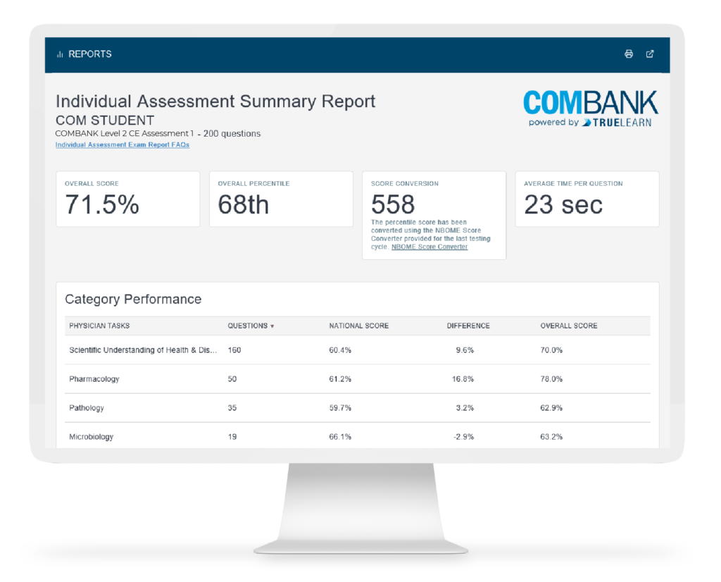Expand the Questions sort dropdown arrow
This screenshot has height=582, width=721.
(x=273, y=326)
